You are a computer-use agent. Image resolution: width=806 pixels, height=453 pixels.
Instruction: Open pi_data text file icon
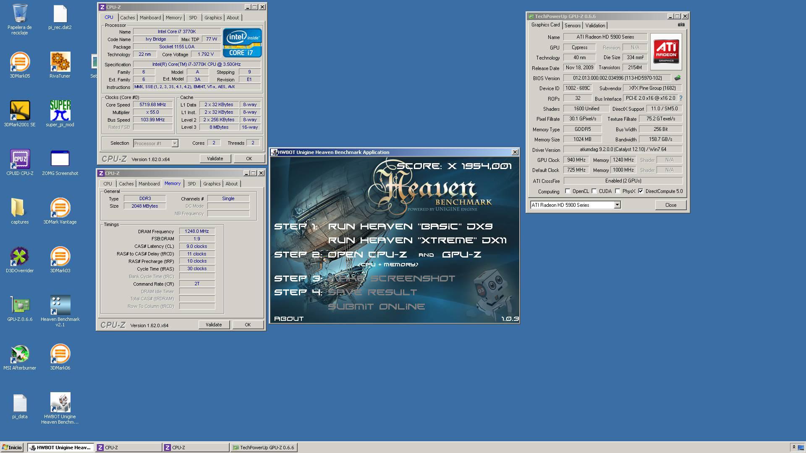[x=20, y=406]
